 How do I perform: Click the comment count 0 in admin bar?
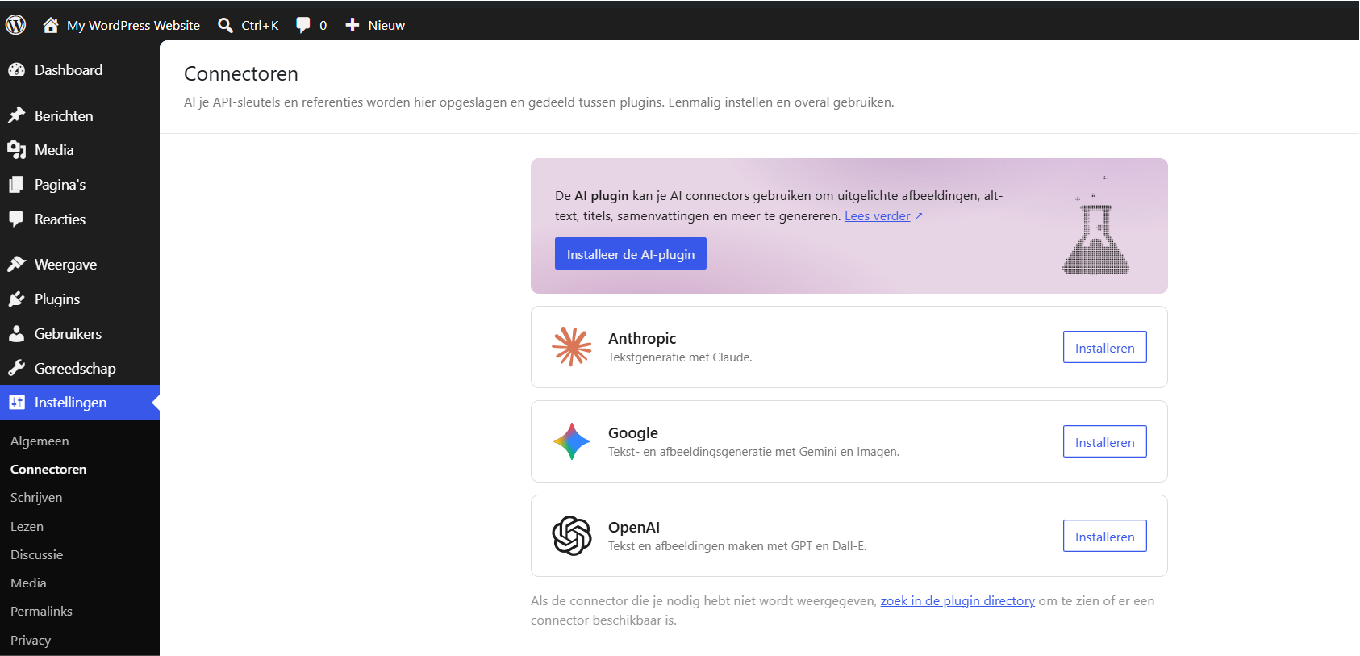pyautogui.click(x=323, y=26)
